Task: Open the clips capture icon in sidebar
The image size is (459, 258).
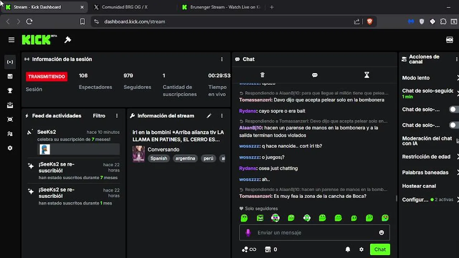Action: click(x=10, y=119)
